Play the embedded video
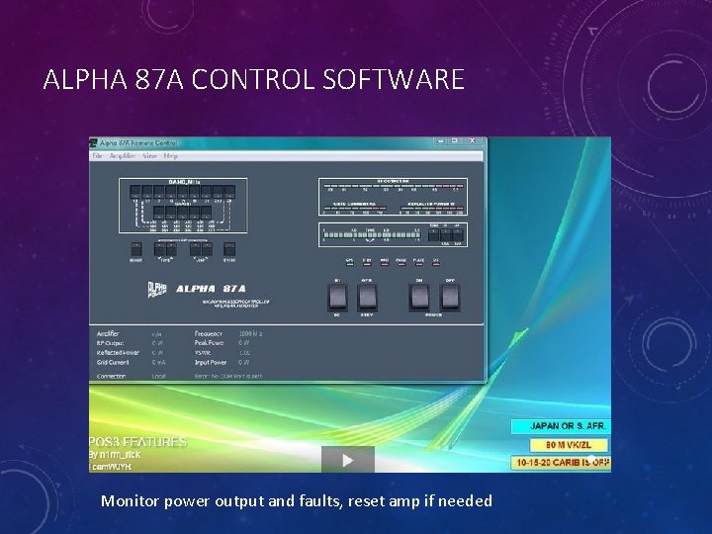Image resolution: width=712 pixels, height=534 pixels. (348, 460)
